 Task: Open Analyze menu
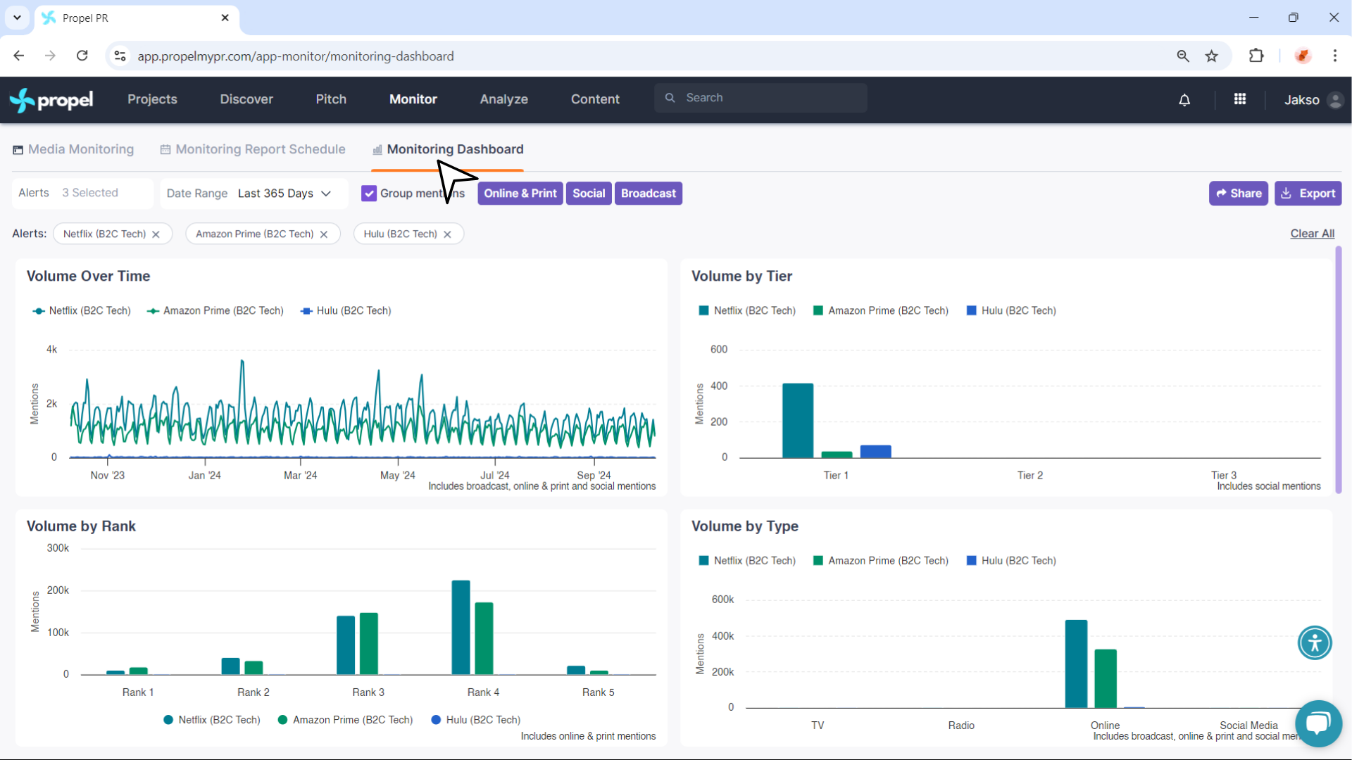click(504, 100)
